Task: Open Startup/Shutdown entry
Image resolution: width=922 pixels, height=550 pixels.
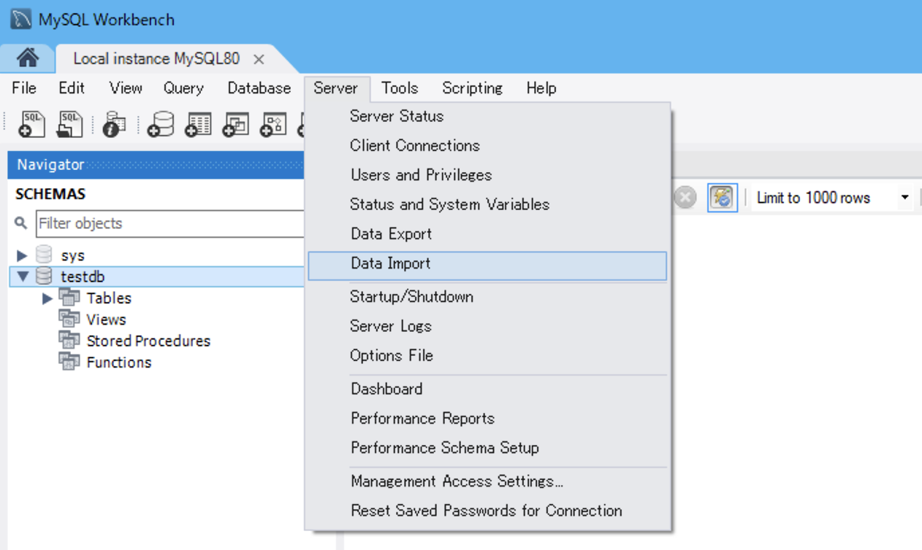Action: pyautogui.click(x=487, y=297)
